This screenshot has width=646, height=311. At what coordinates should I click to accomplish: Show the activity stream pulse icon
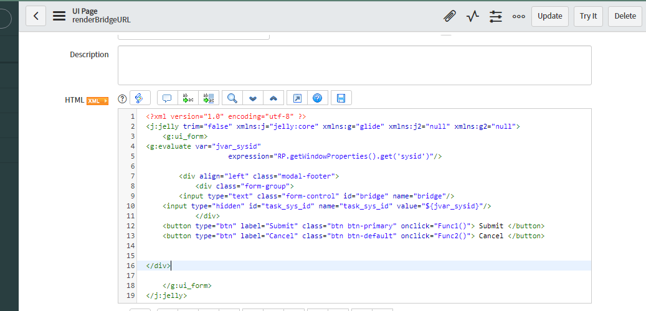[473, 16]
